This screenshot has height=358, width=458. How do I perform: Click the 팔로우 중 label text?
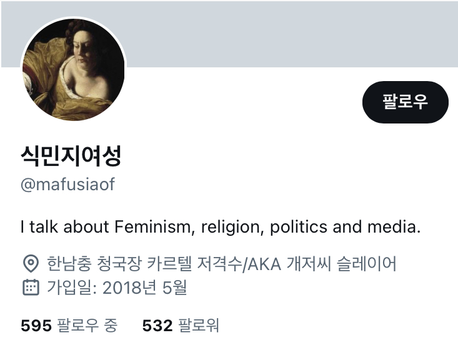pyautogui.click(x=87, y=326)
